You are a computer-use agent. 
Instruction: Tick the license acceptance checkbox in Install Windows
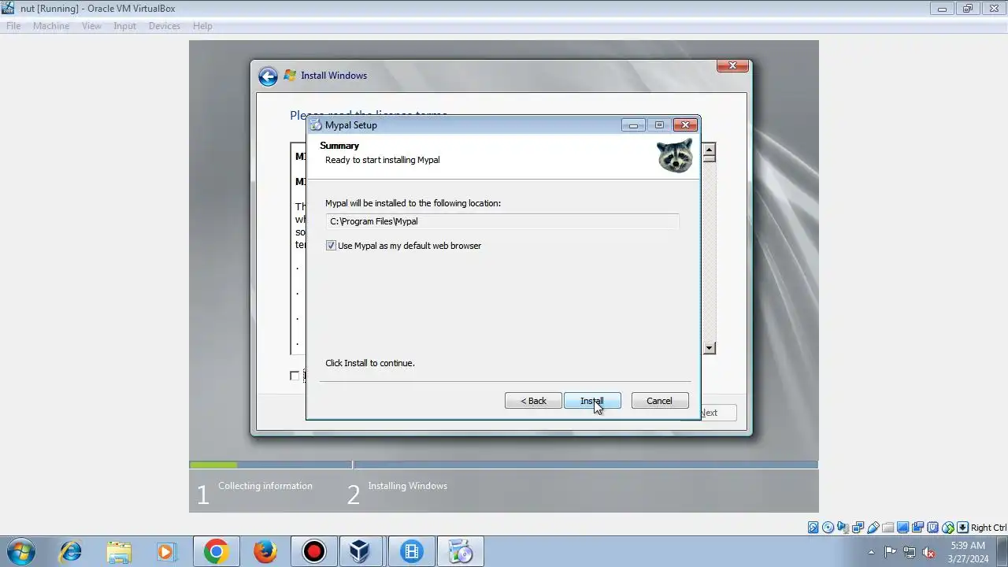click(295, 376)
